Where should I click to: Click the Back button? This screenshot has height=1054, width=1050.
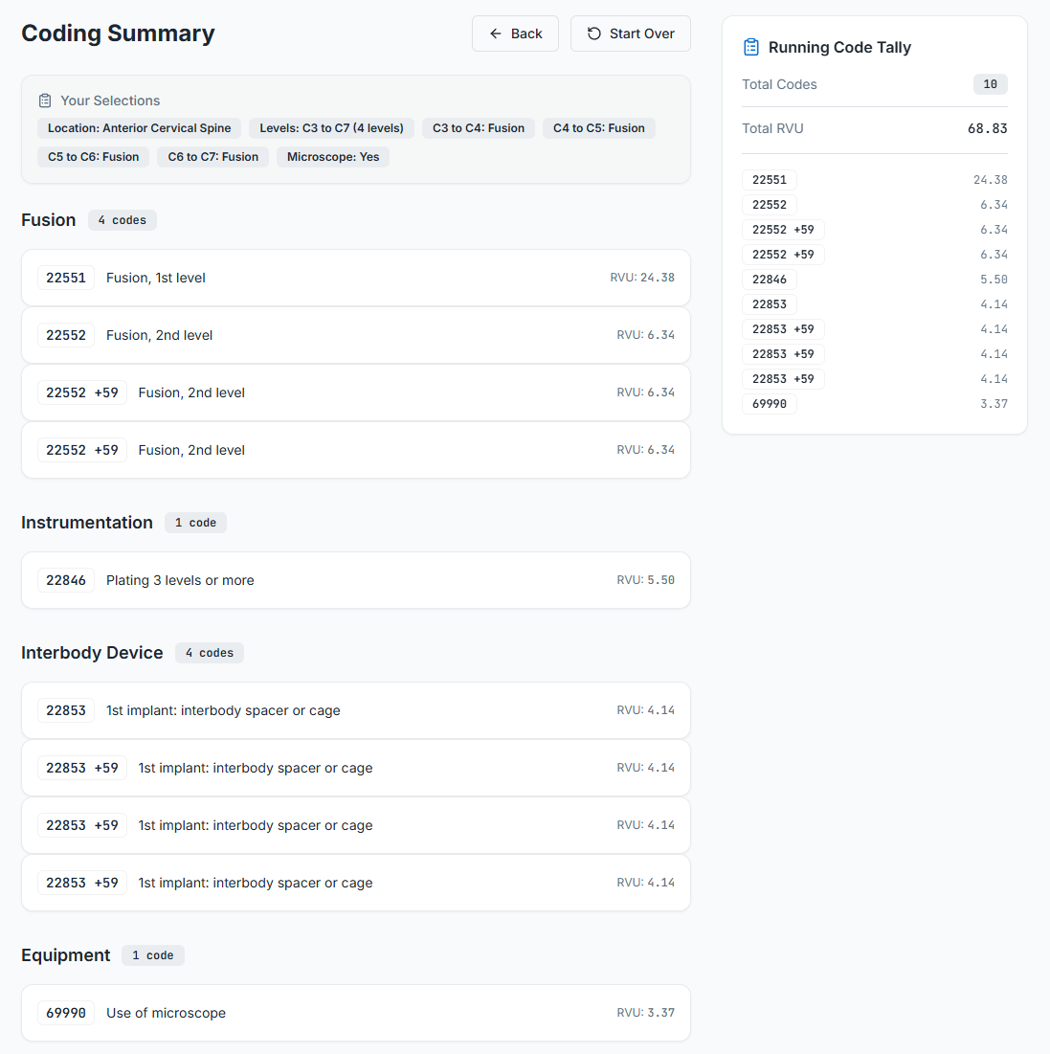point(515,33)
